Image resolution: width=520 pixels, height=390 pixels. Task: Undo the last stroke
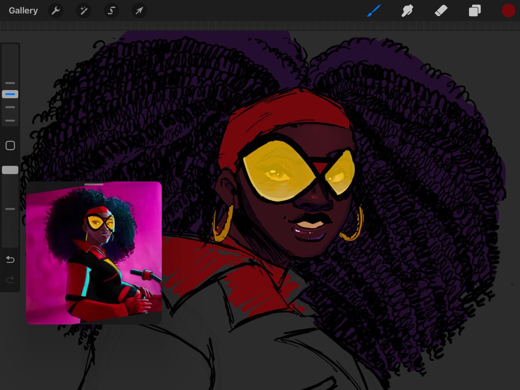[10, 260]
